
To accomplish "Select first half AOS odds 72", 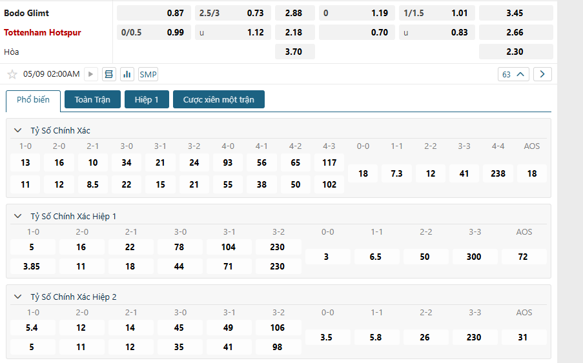I will (523, 257).
